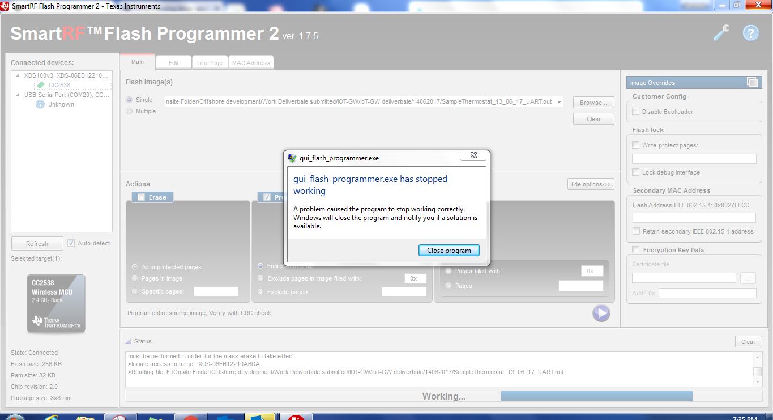The width and height of the screenshot is (773, 420).
Task: Click the 'Flash size: 256 KB' text
Action: [x=36, y=364]
